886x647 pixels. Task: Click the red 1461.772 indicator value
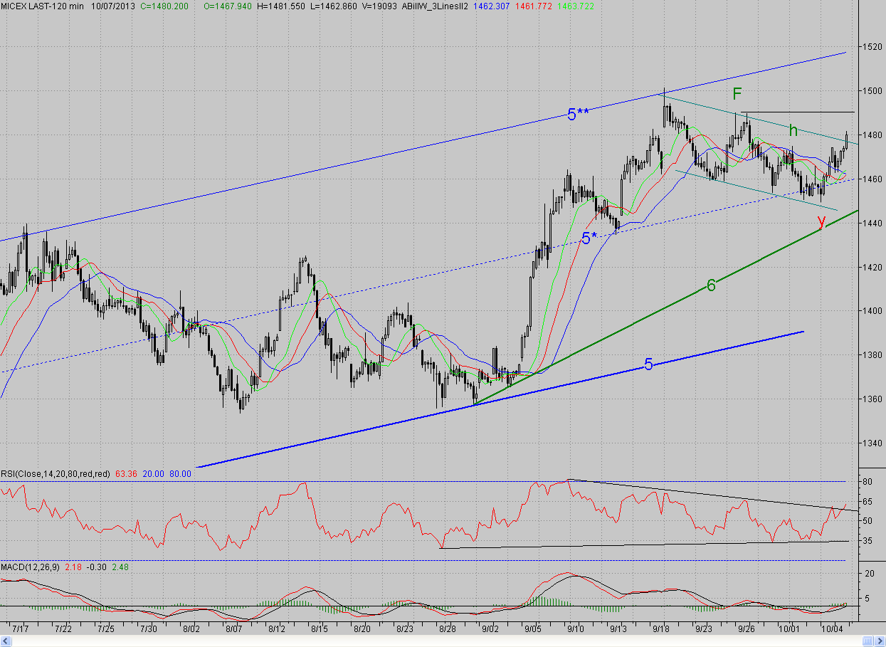coord(534,6)
